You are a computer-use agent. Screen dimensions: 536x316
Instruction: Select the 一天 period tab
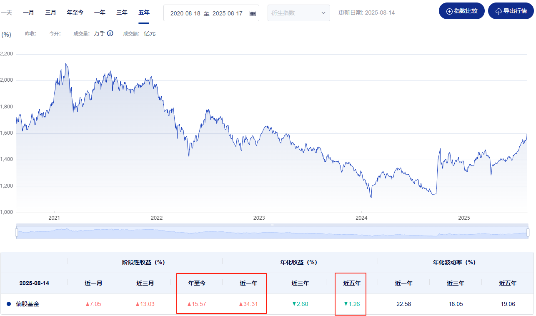6,13
